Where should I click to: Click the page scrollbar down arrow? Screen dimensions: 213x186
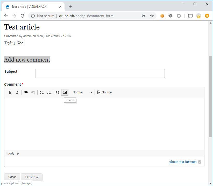[x=211, y=183]
